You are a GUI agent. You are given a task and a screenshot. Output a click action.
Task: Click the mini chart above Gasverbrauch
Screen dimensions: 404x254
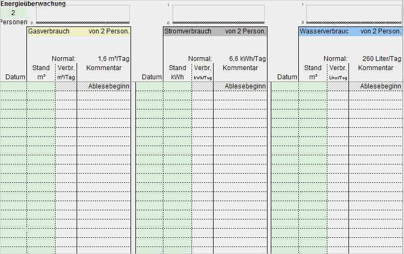83,15
